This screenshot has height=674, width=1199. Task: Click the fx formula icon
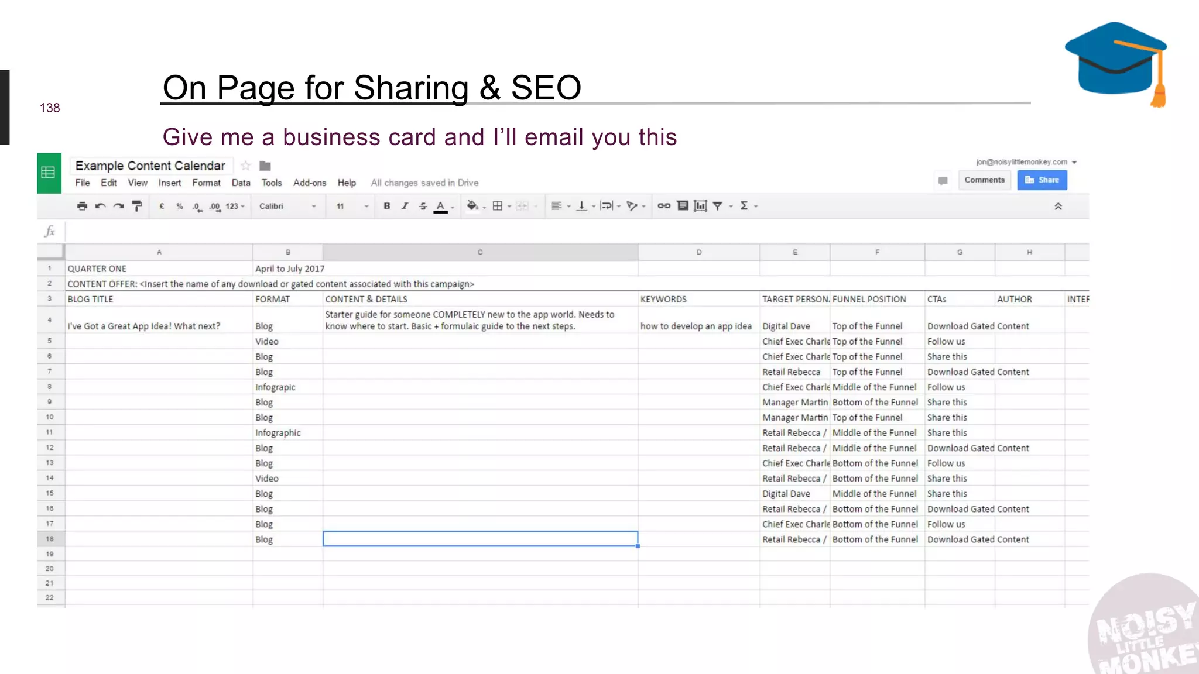(x=50, y=231)
